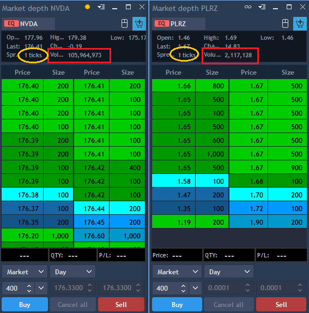Open Day time-in-force dropdown in NVDA panel
This screenshot has width=309, height=313.
(72, 272)
